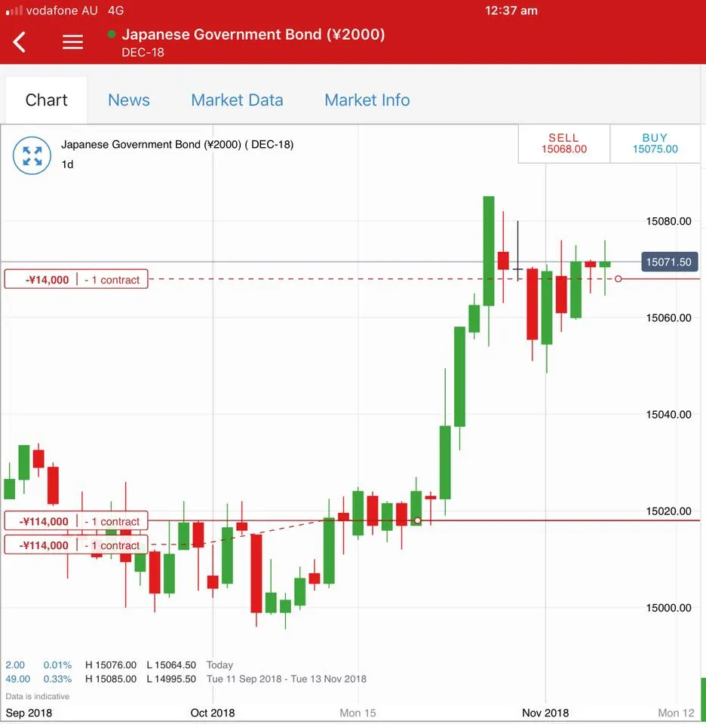This screenshot has width=706, height=724.
Task: Click the signal strength status icon
Action: pos(14,10)
